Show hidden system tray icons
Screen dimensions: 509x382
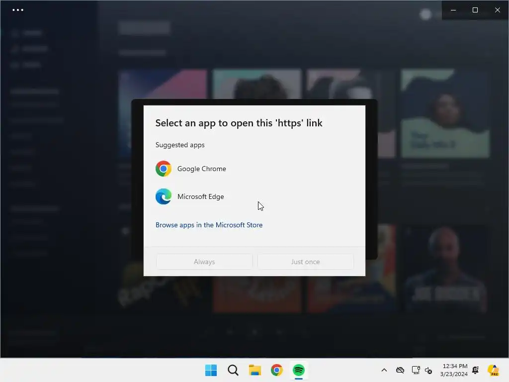coord(384,370)
